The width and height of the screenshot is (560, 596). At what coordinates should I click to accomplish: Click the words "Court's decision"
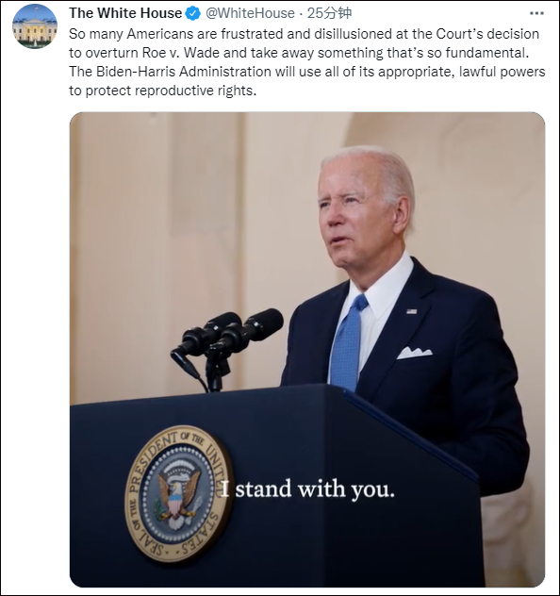(x=487, y=34)
